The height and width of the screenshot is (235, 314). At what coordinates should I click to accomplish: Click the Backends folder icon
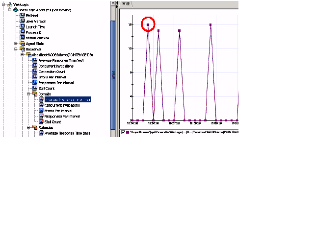(22, 49)
